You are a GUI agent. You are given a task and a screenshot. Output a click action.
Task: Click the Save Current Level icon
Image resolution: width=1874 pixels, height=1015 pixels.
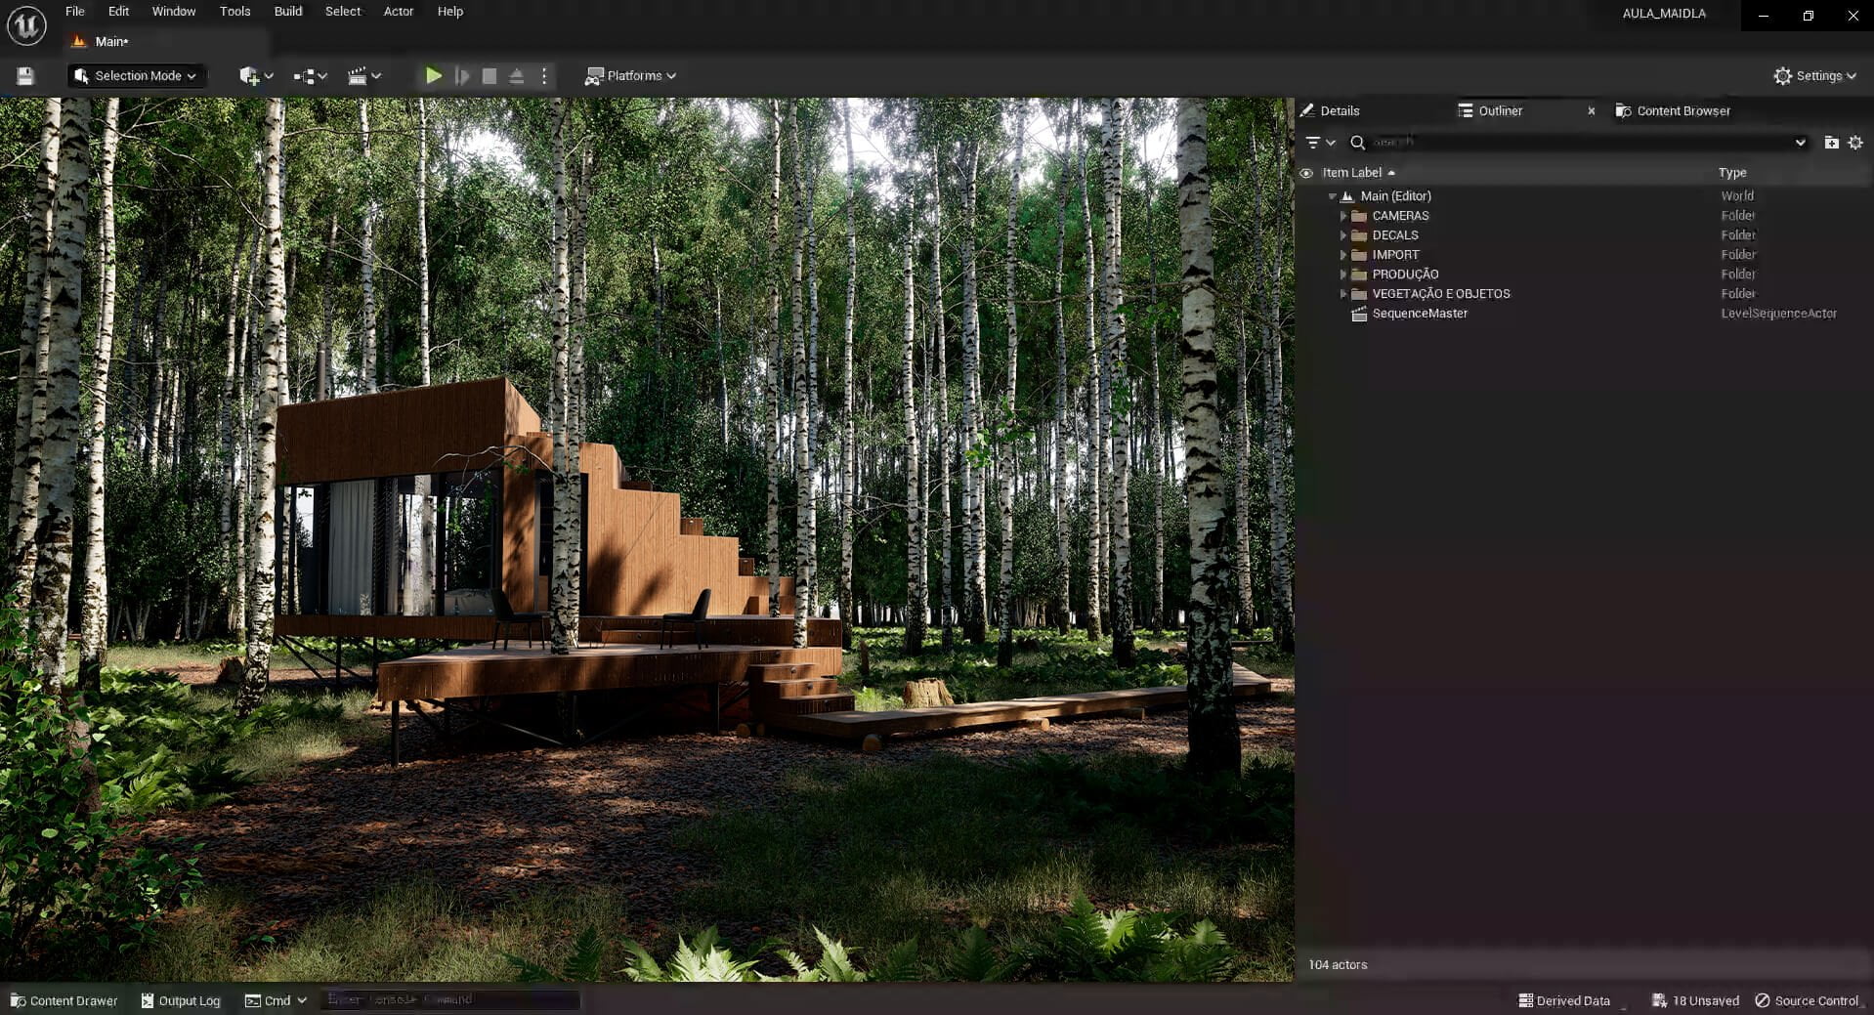pos(24,75)
